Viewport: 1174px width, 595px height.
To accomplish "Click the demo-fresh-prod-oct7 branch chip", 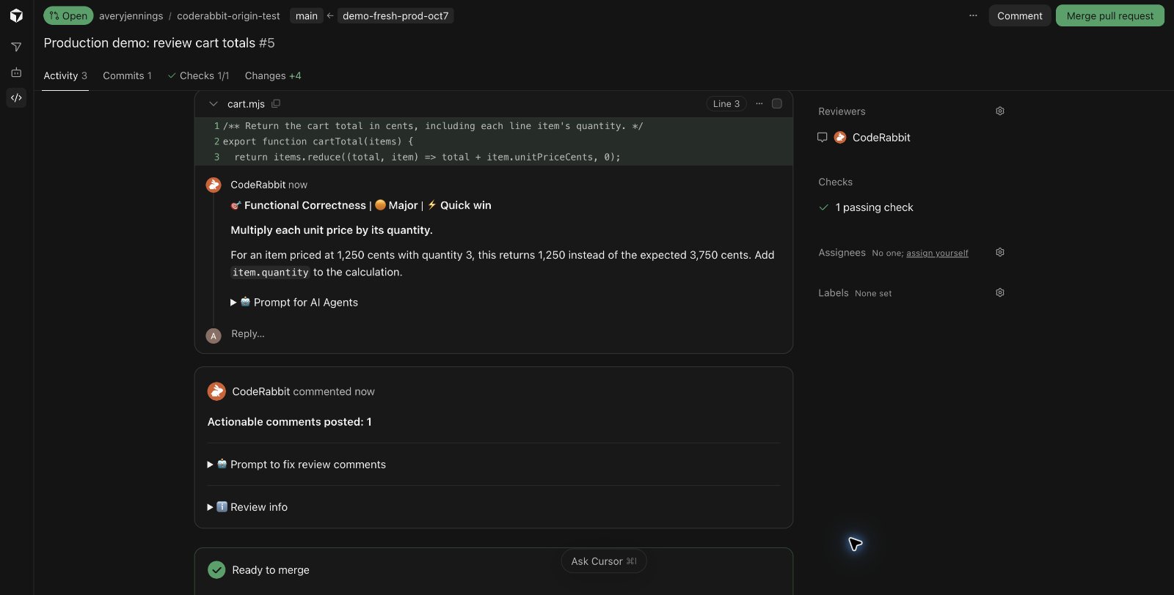I will 395,15.
